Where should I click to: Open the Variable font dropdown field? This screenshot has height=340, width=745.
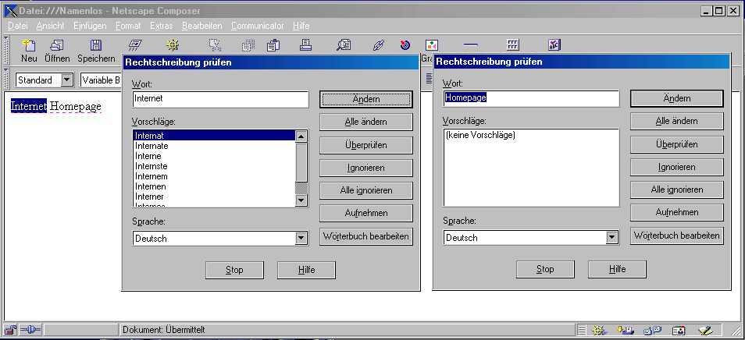101,80
